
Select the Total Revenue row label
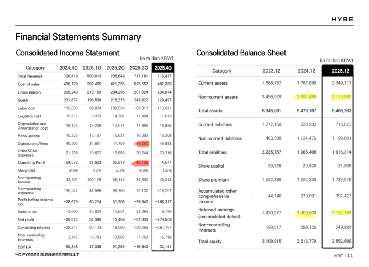coord(30,76)
